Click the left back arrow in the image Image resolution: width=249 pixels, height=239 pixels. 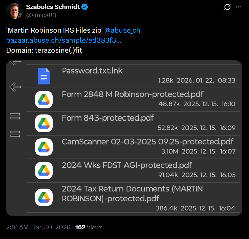(x=15, y=87)
